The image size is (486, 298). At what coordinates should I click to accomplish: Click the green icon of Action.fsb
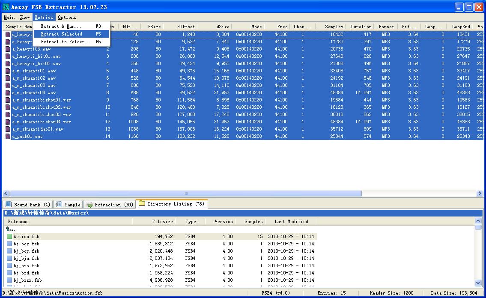click(9, 236)
